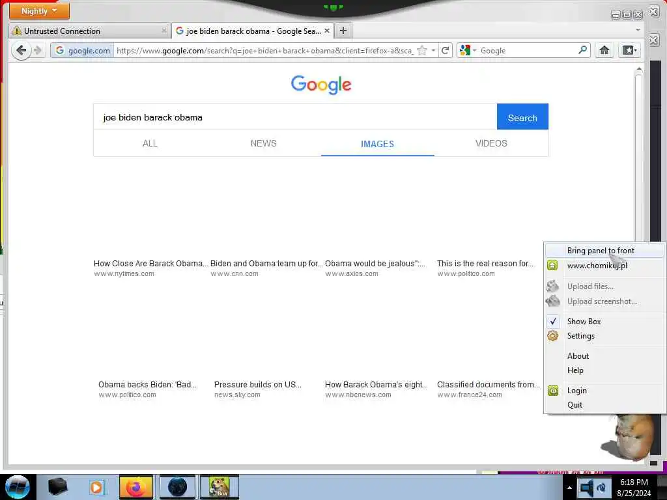Open 'How Close Are Barack Obama...' result

tap(150, 263)
